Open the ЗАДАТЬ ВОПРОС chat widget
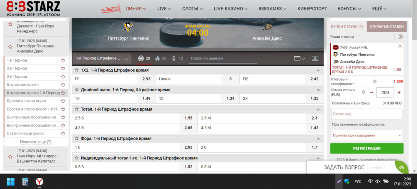The image size is (417, 189). pos(344,167)
